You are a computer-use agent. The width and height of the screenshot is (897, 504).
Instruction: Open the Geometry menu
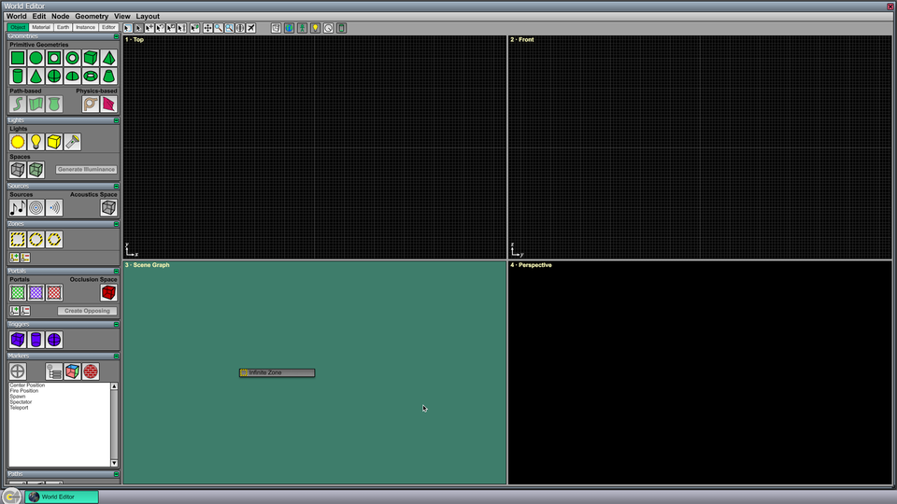pos(92,16)
